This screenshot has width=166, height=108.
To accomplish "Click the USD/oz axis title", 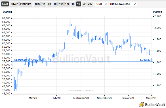I will click(157, 12).
